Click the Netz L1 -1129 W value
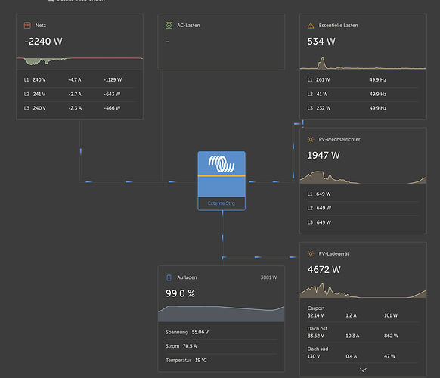This screenshot has width=440, height=378. 113,79
